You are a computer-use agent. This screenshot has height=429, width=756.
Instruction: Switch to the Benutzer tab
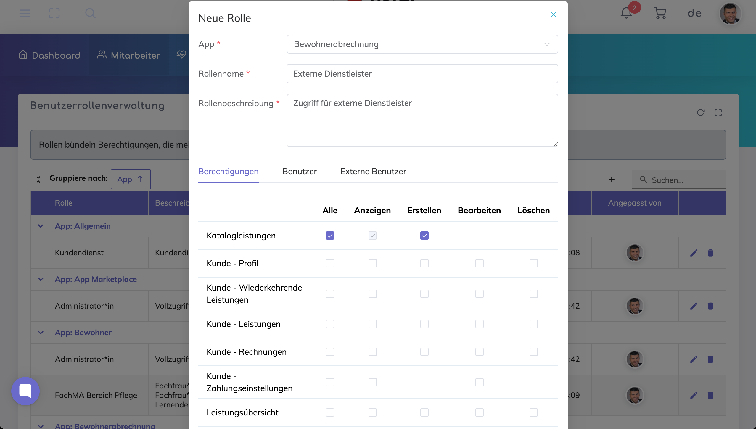pyautogui.click(x=299, y=172)
